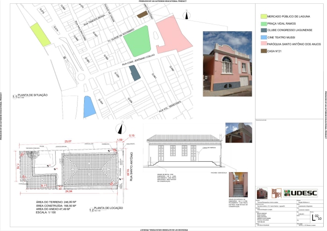Viewport: 327px width, 231px height.
Task: Select the light blue theater block on map
Action: [x=88, y=106]
